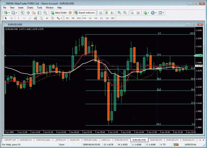207x148 pixels.
Task: Open the New Chart icon
Action: 6,13
